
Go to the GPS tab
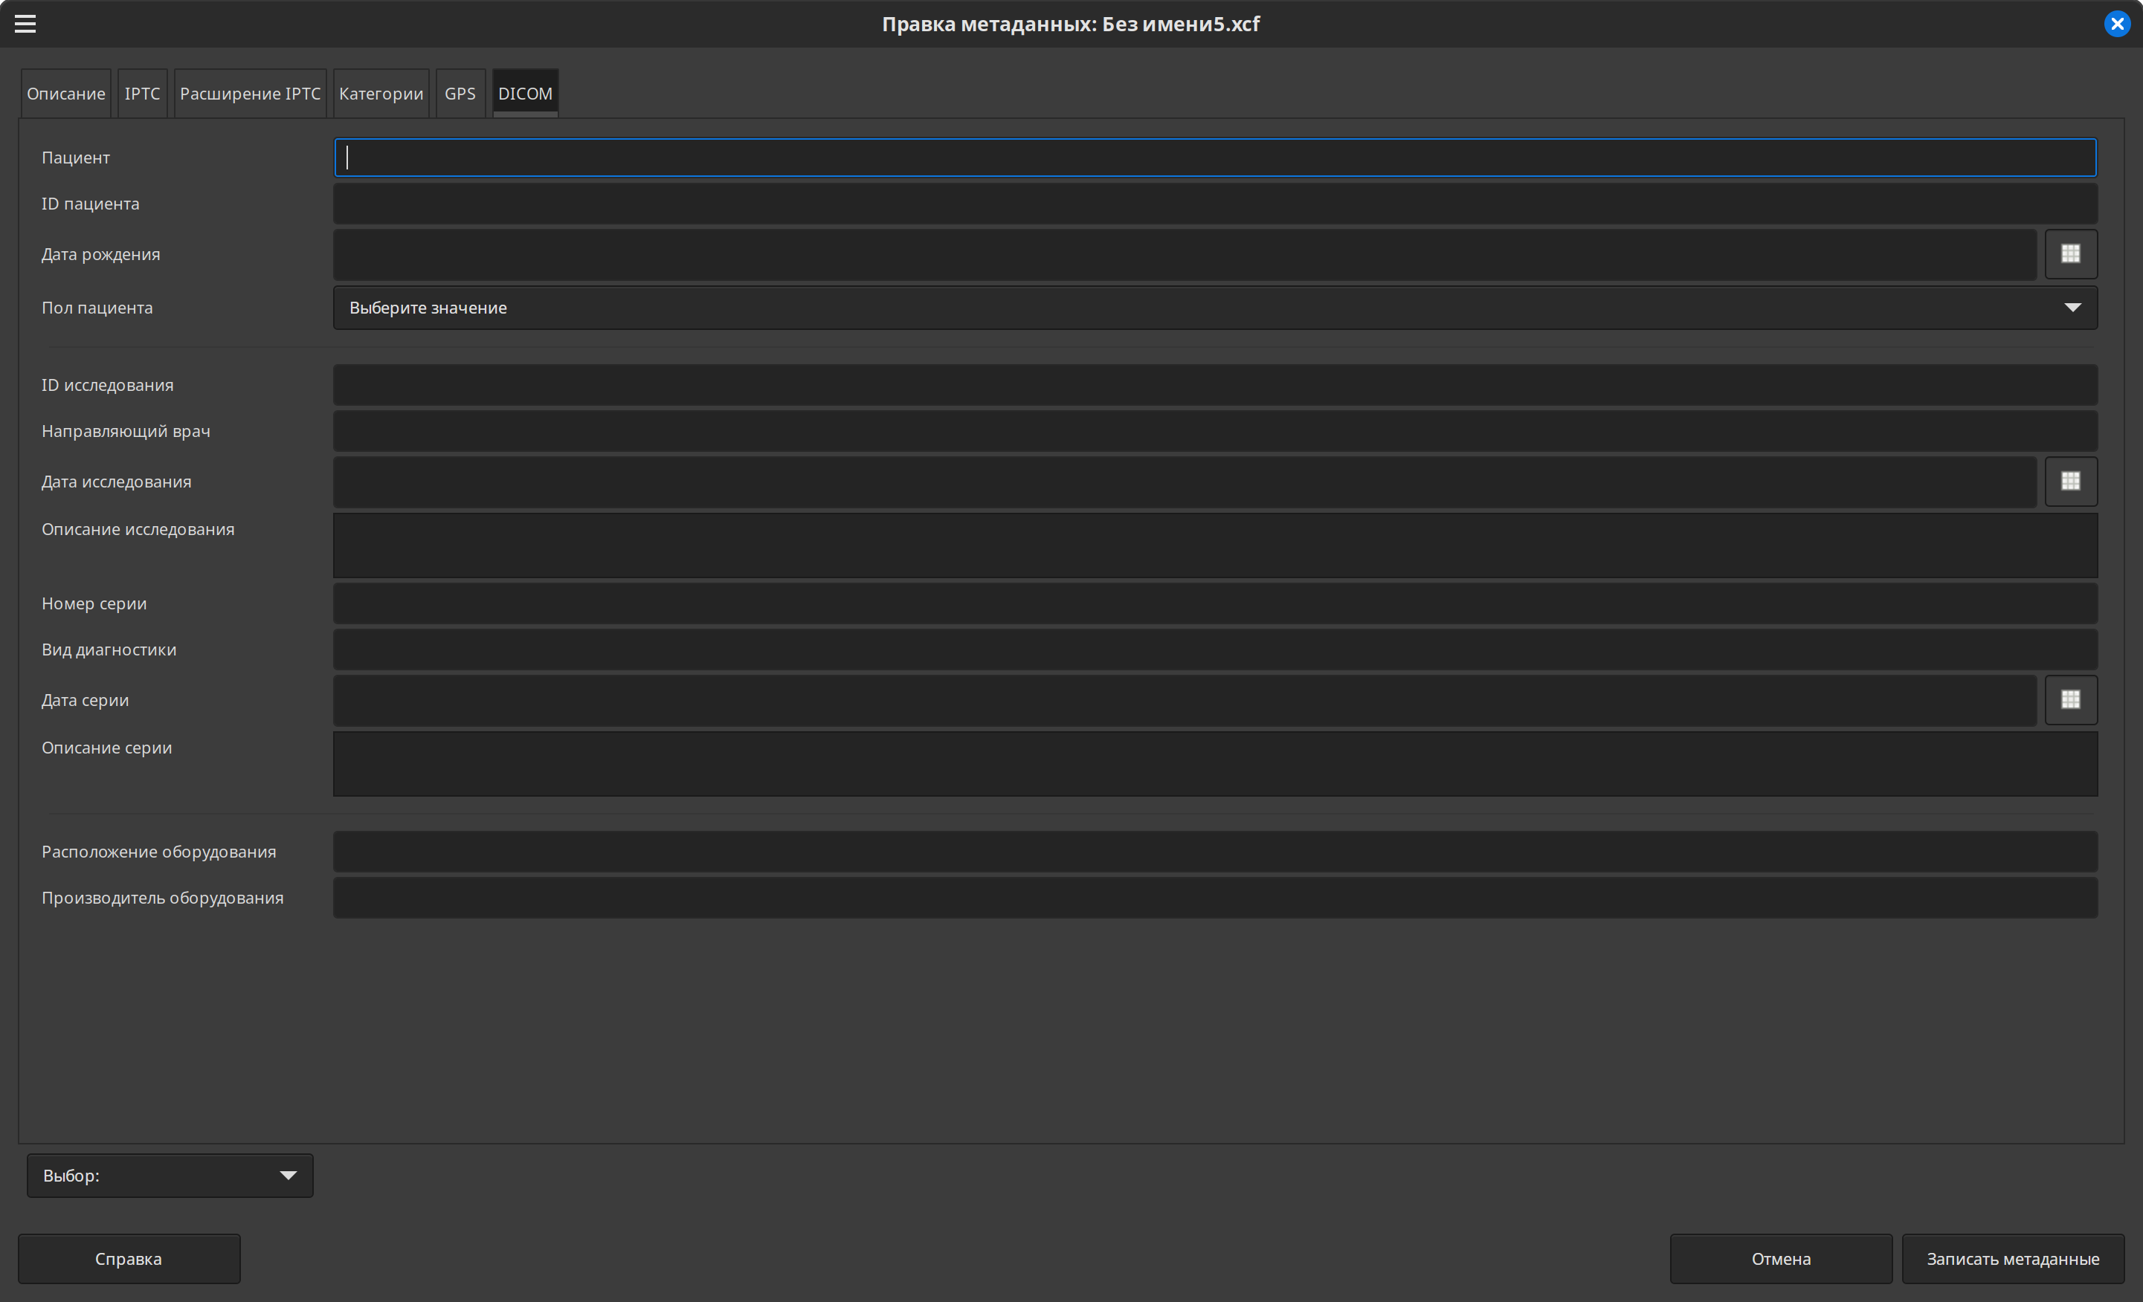point(460,94)
